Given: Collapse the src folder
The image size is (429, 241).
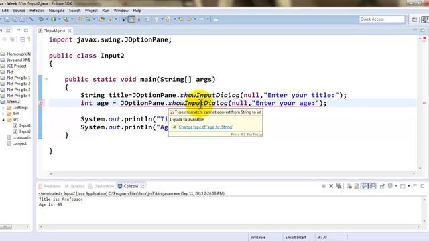Looking at the screenshot, I should [x=3, y=120].
